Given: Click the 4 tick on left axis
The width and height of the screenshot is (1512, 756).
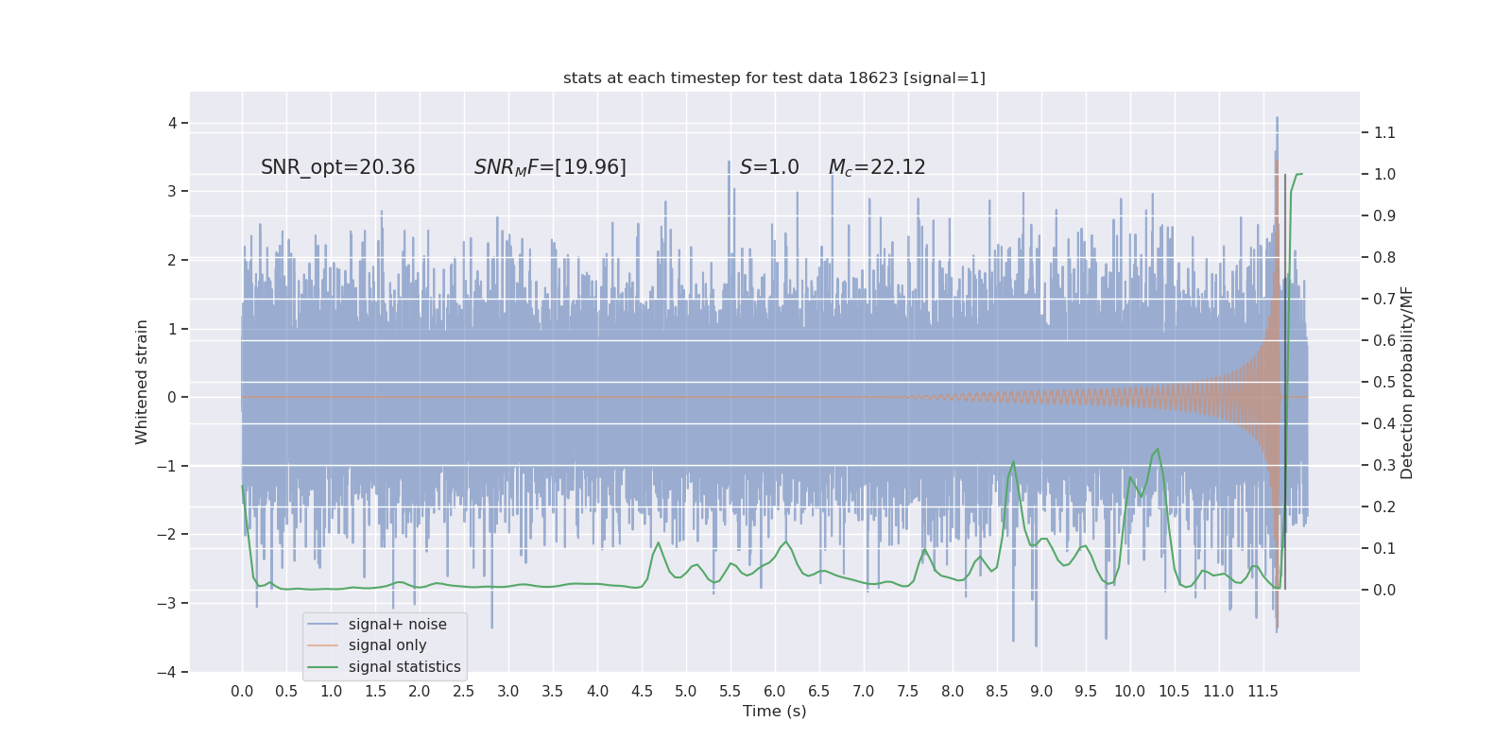Looking at the screenshot, I should 173,123.
